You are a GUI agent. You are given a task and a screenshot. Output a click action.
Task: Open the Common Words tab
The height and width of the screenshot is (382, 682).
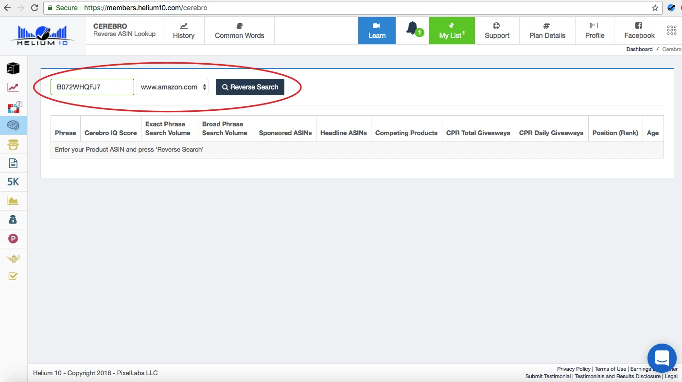[x=239, y=31]
